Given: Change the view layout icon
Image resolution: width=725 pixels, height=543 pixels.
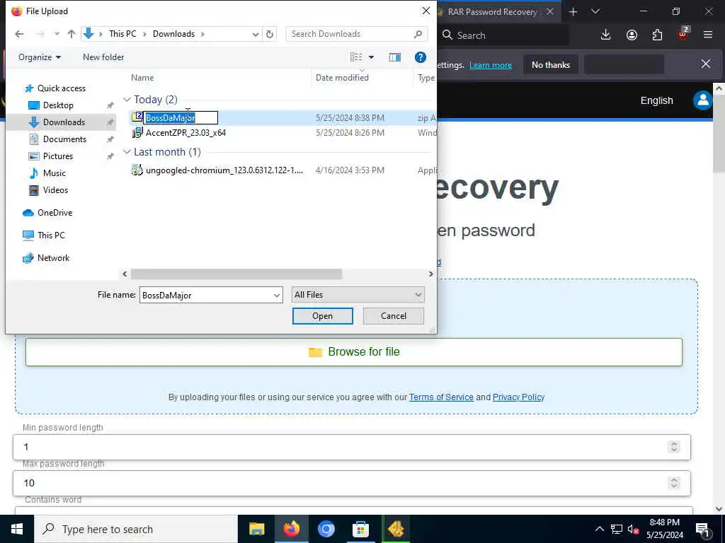Looking at the screenshot, I should click(x=356, y=57).
